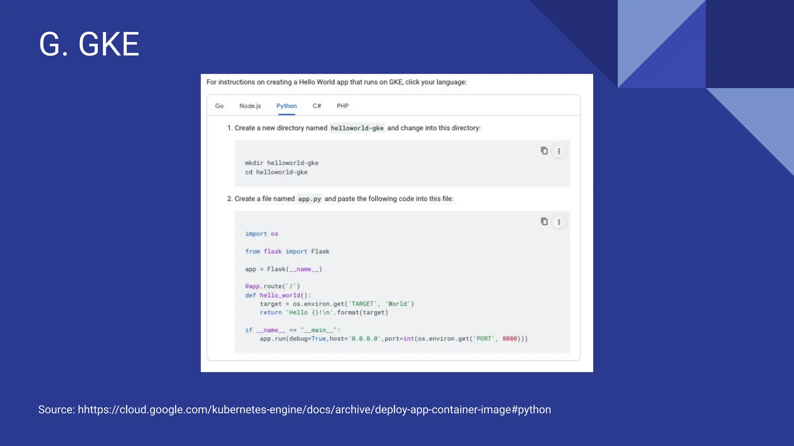This screenshot has width=794, height=446.
Task: Click the inline 'app.py' code label
Action: (309, 199)
